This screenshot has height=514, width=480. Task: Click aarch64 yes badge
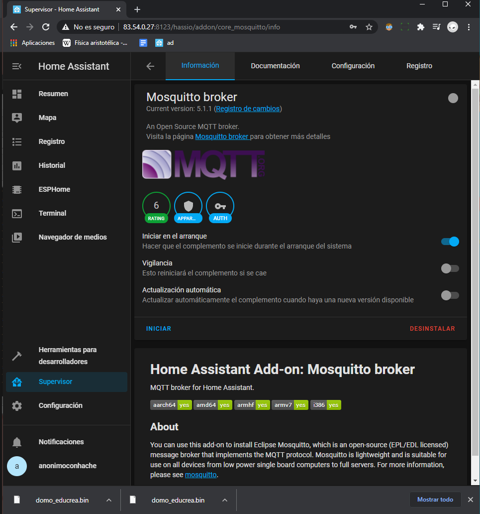(171, 405)
